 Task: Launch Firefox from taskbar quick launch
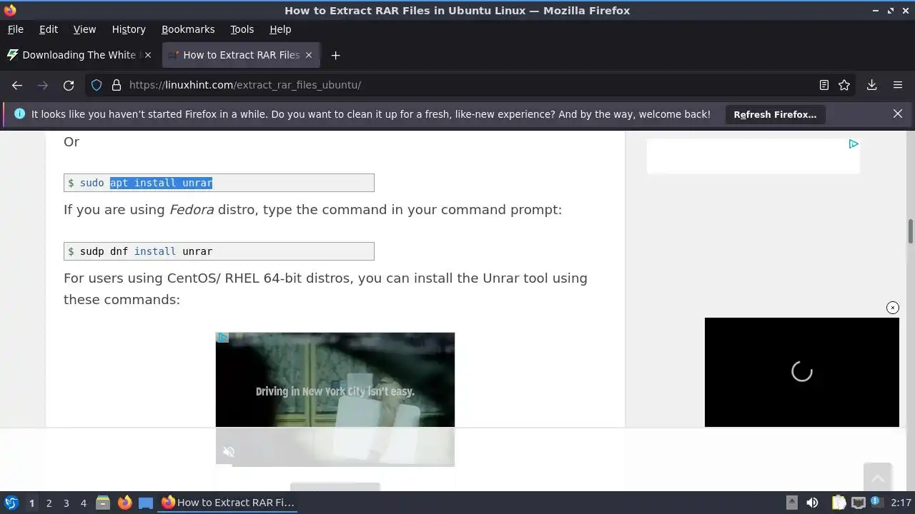point(124,503)
